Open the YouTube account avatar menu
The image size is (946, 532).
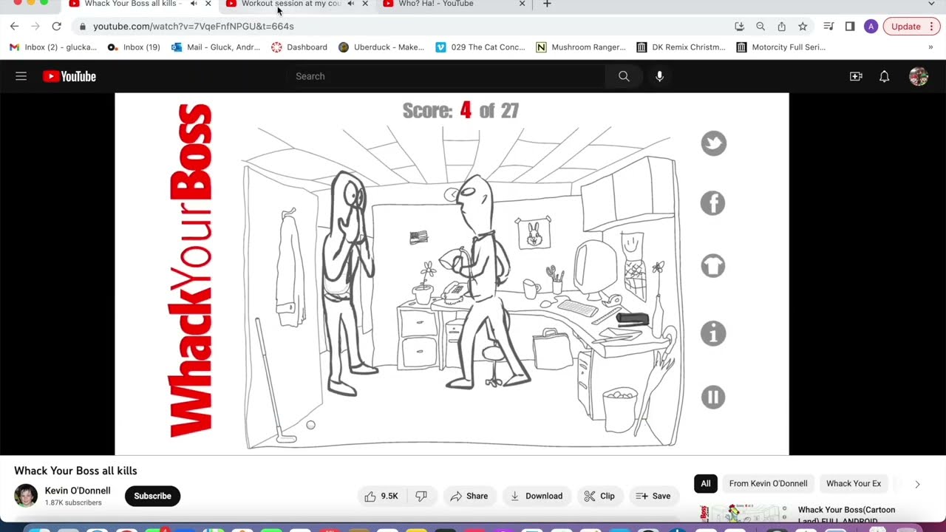tap(918, 76)
